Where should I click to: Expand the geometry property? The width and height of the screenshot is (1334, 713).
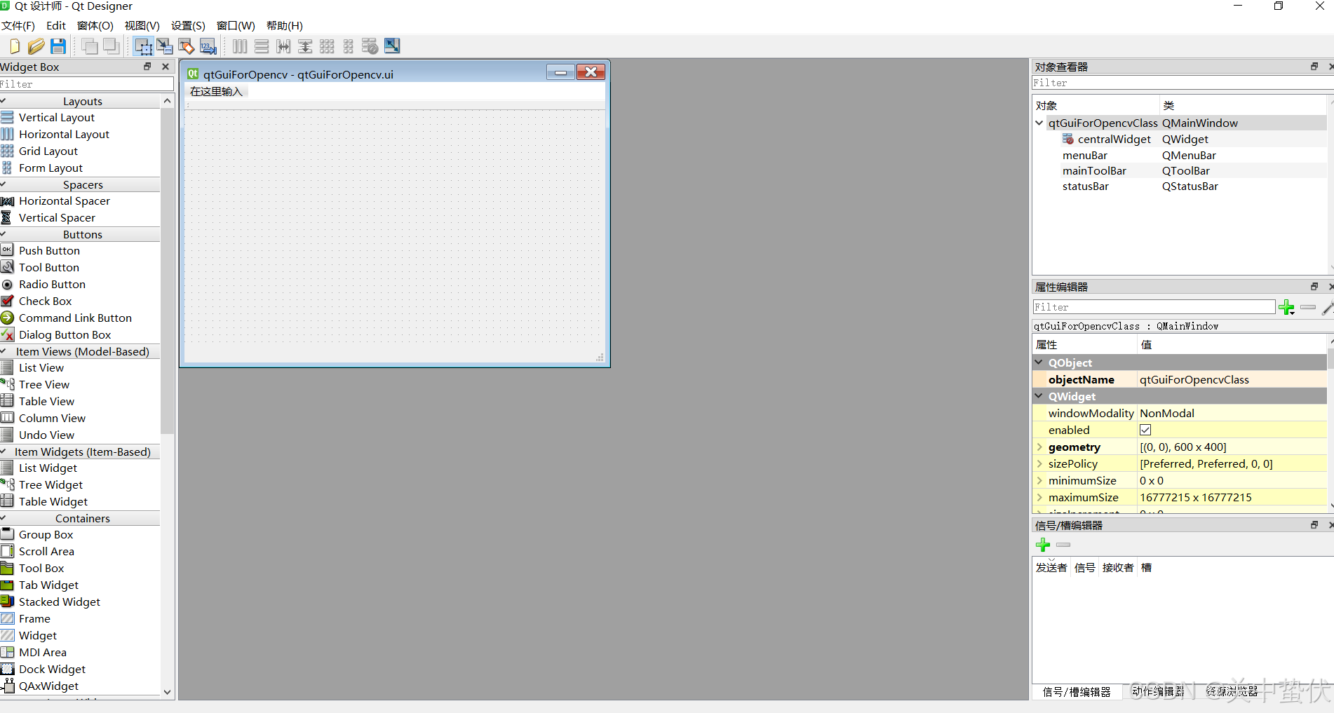1039,447
